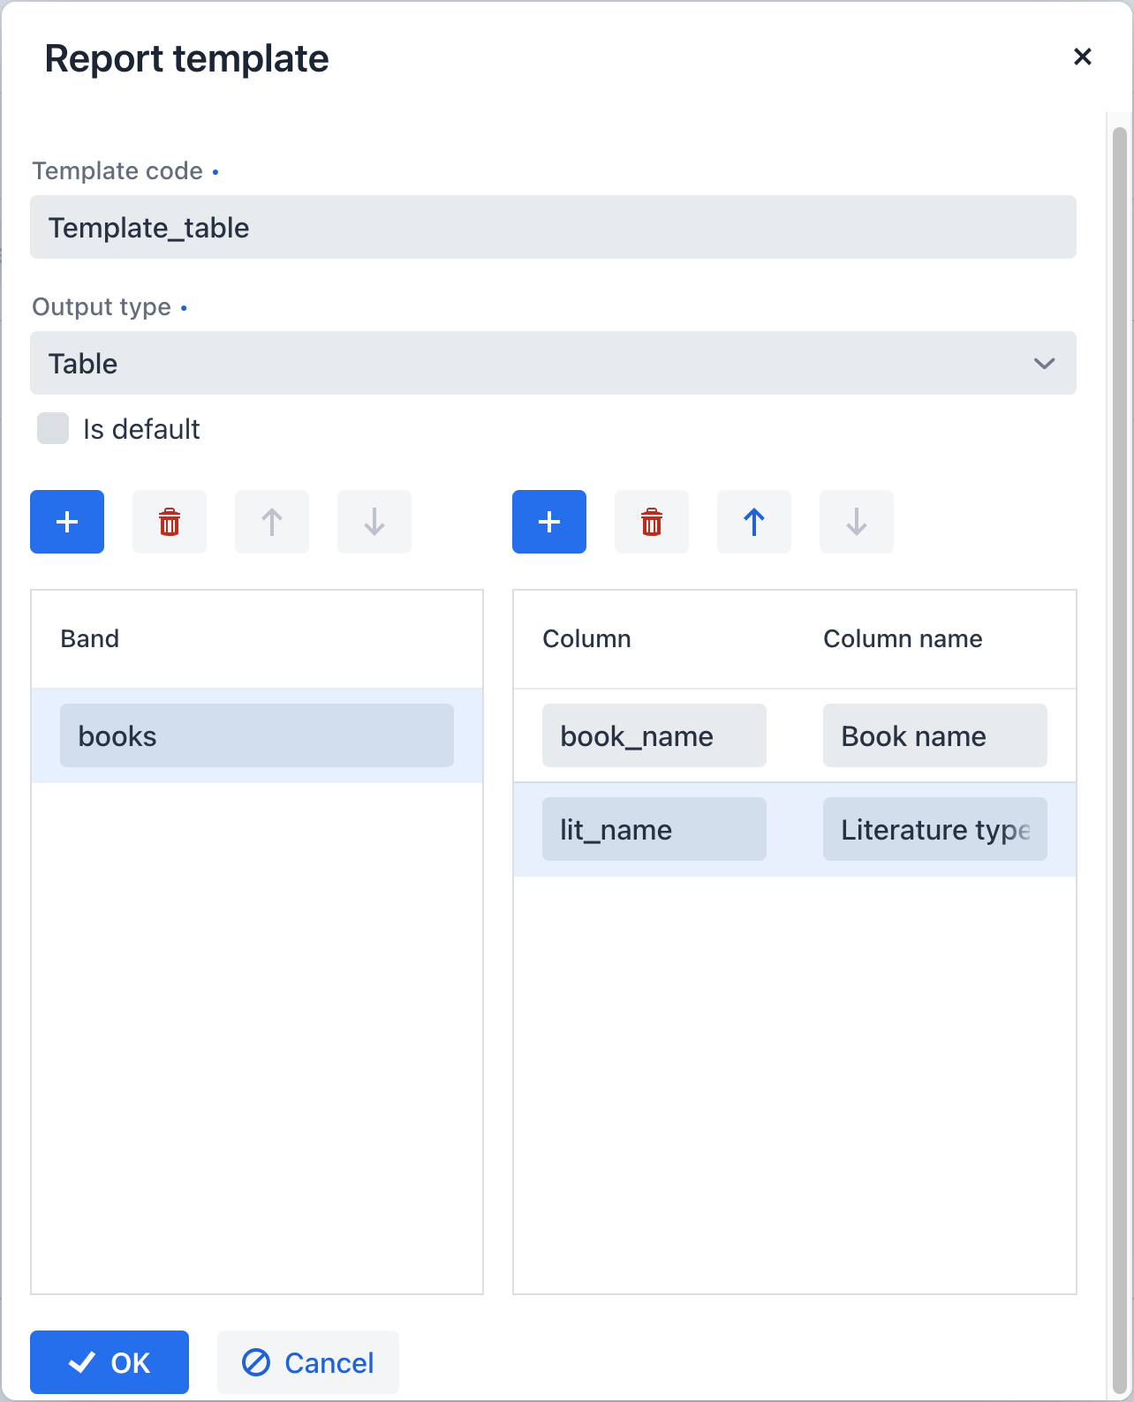The image size is (1134, 1402).
Task: Move band up with arrow icon
Action: tap(272, 522)
